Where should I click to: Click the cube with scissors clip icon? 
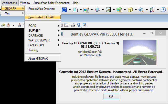tap(79, 25)
